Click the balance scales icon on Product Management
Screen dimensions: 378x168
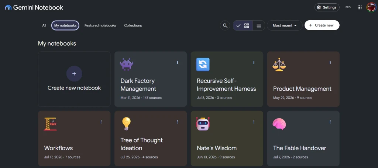coord(279,64)
